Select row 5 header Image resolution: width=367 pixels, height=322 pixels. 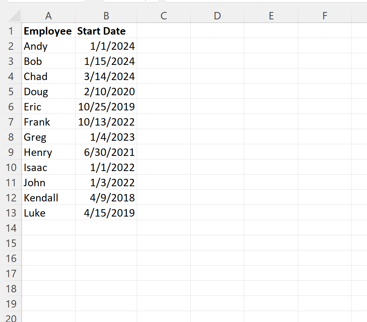click(x=11, y=92)
